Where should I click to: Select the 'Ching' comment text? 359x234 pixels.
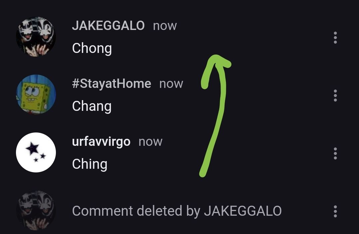(90, 165)
